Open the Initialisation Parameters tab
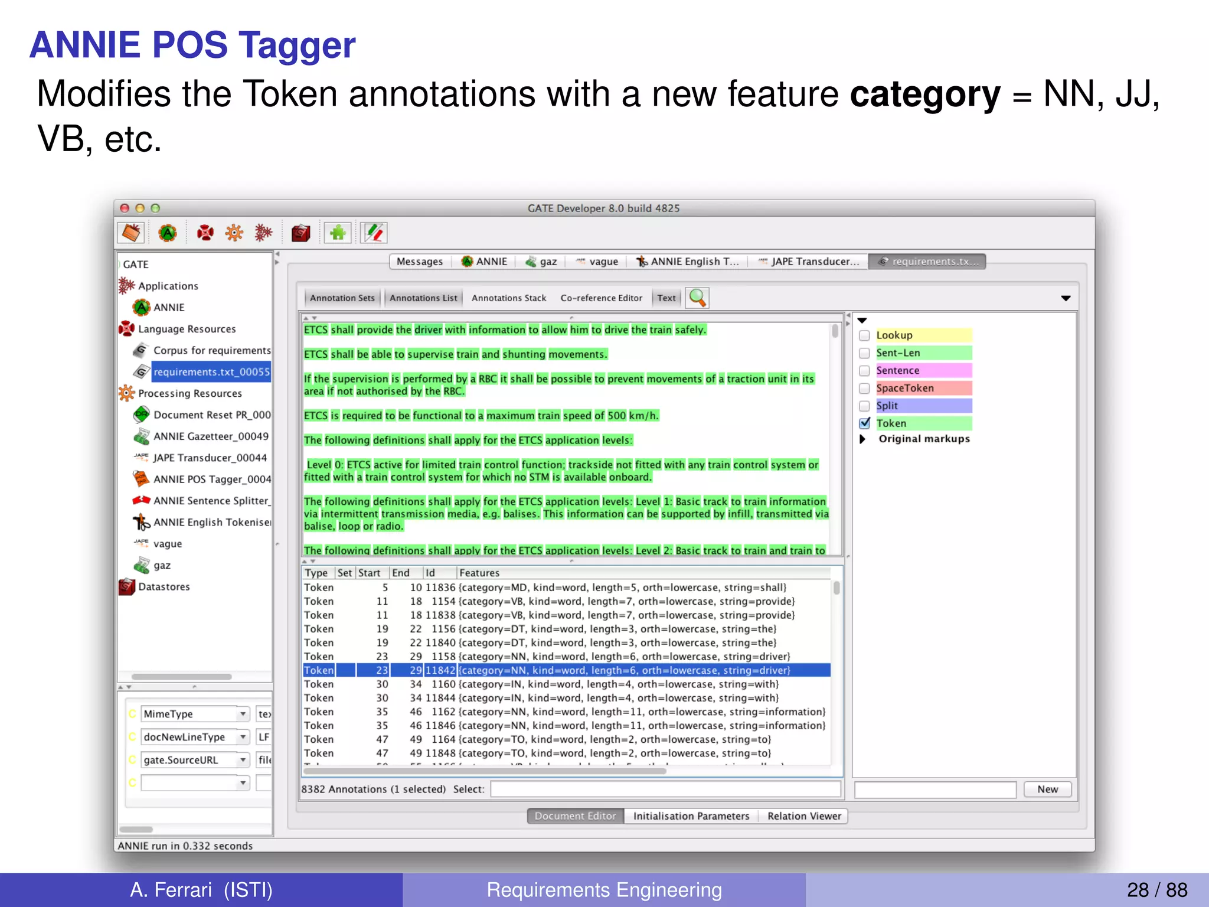The height and width of the screenshot is (907, 1209). (x=691, y=816)
